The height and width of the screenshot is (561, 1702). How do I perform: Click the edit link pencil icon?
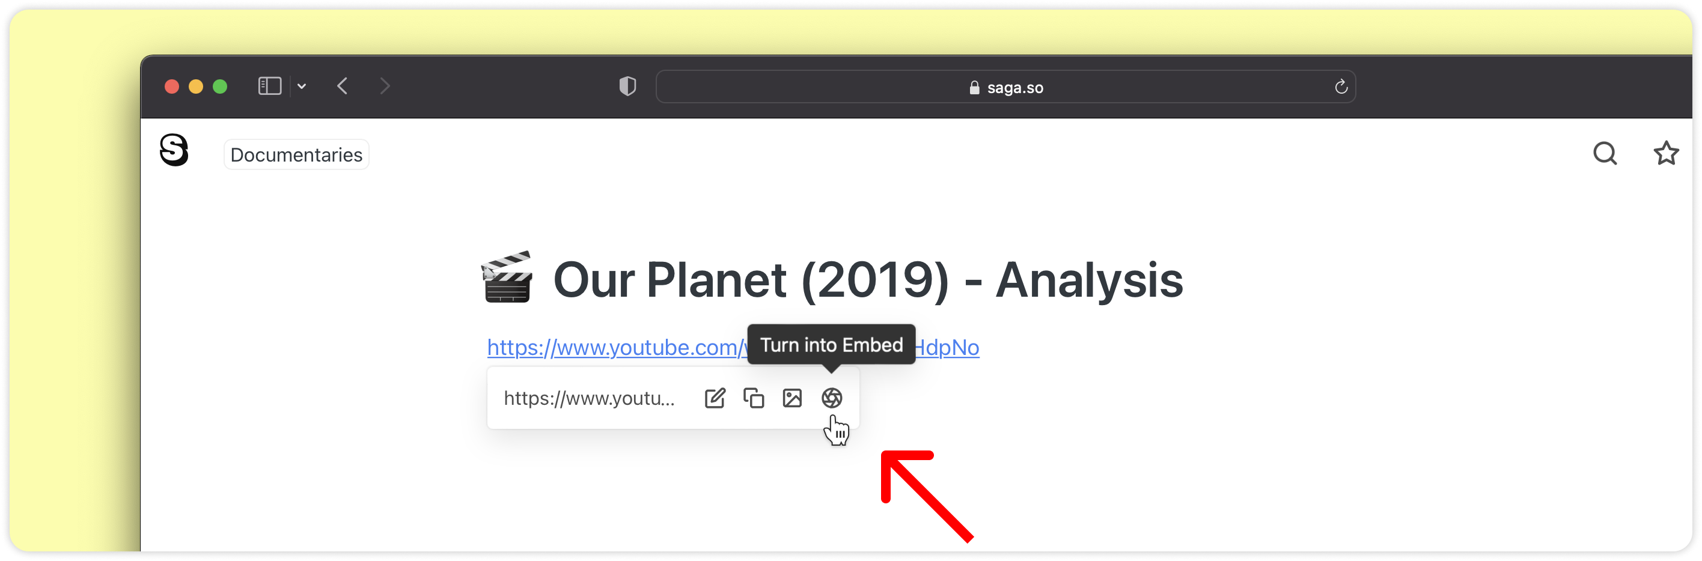[x=714, y=398]
